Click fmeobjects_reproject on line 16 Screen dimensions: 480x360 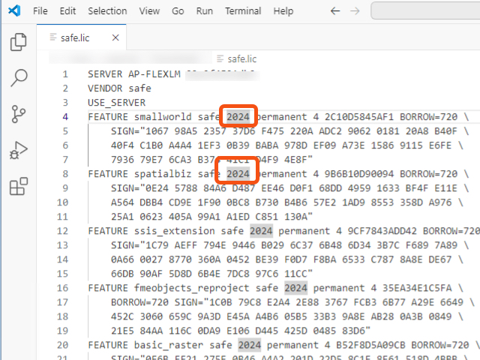pyautogui.click(x=192, y=288)
